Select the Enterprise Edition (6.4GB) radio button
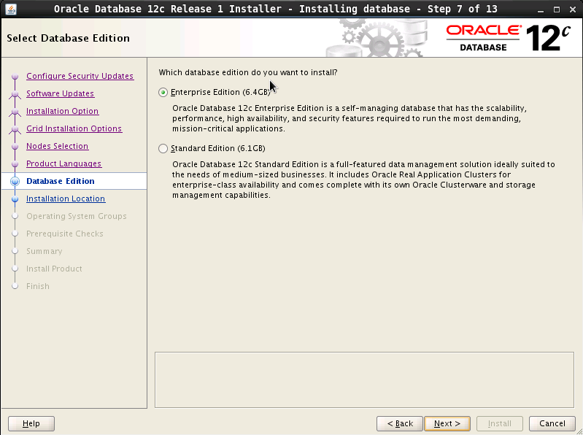Screen dimensions: 583x435 163,93
